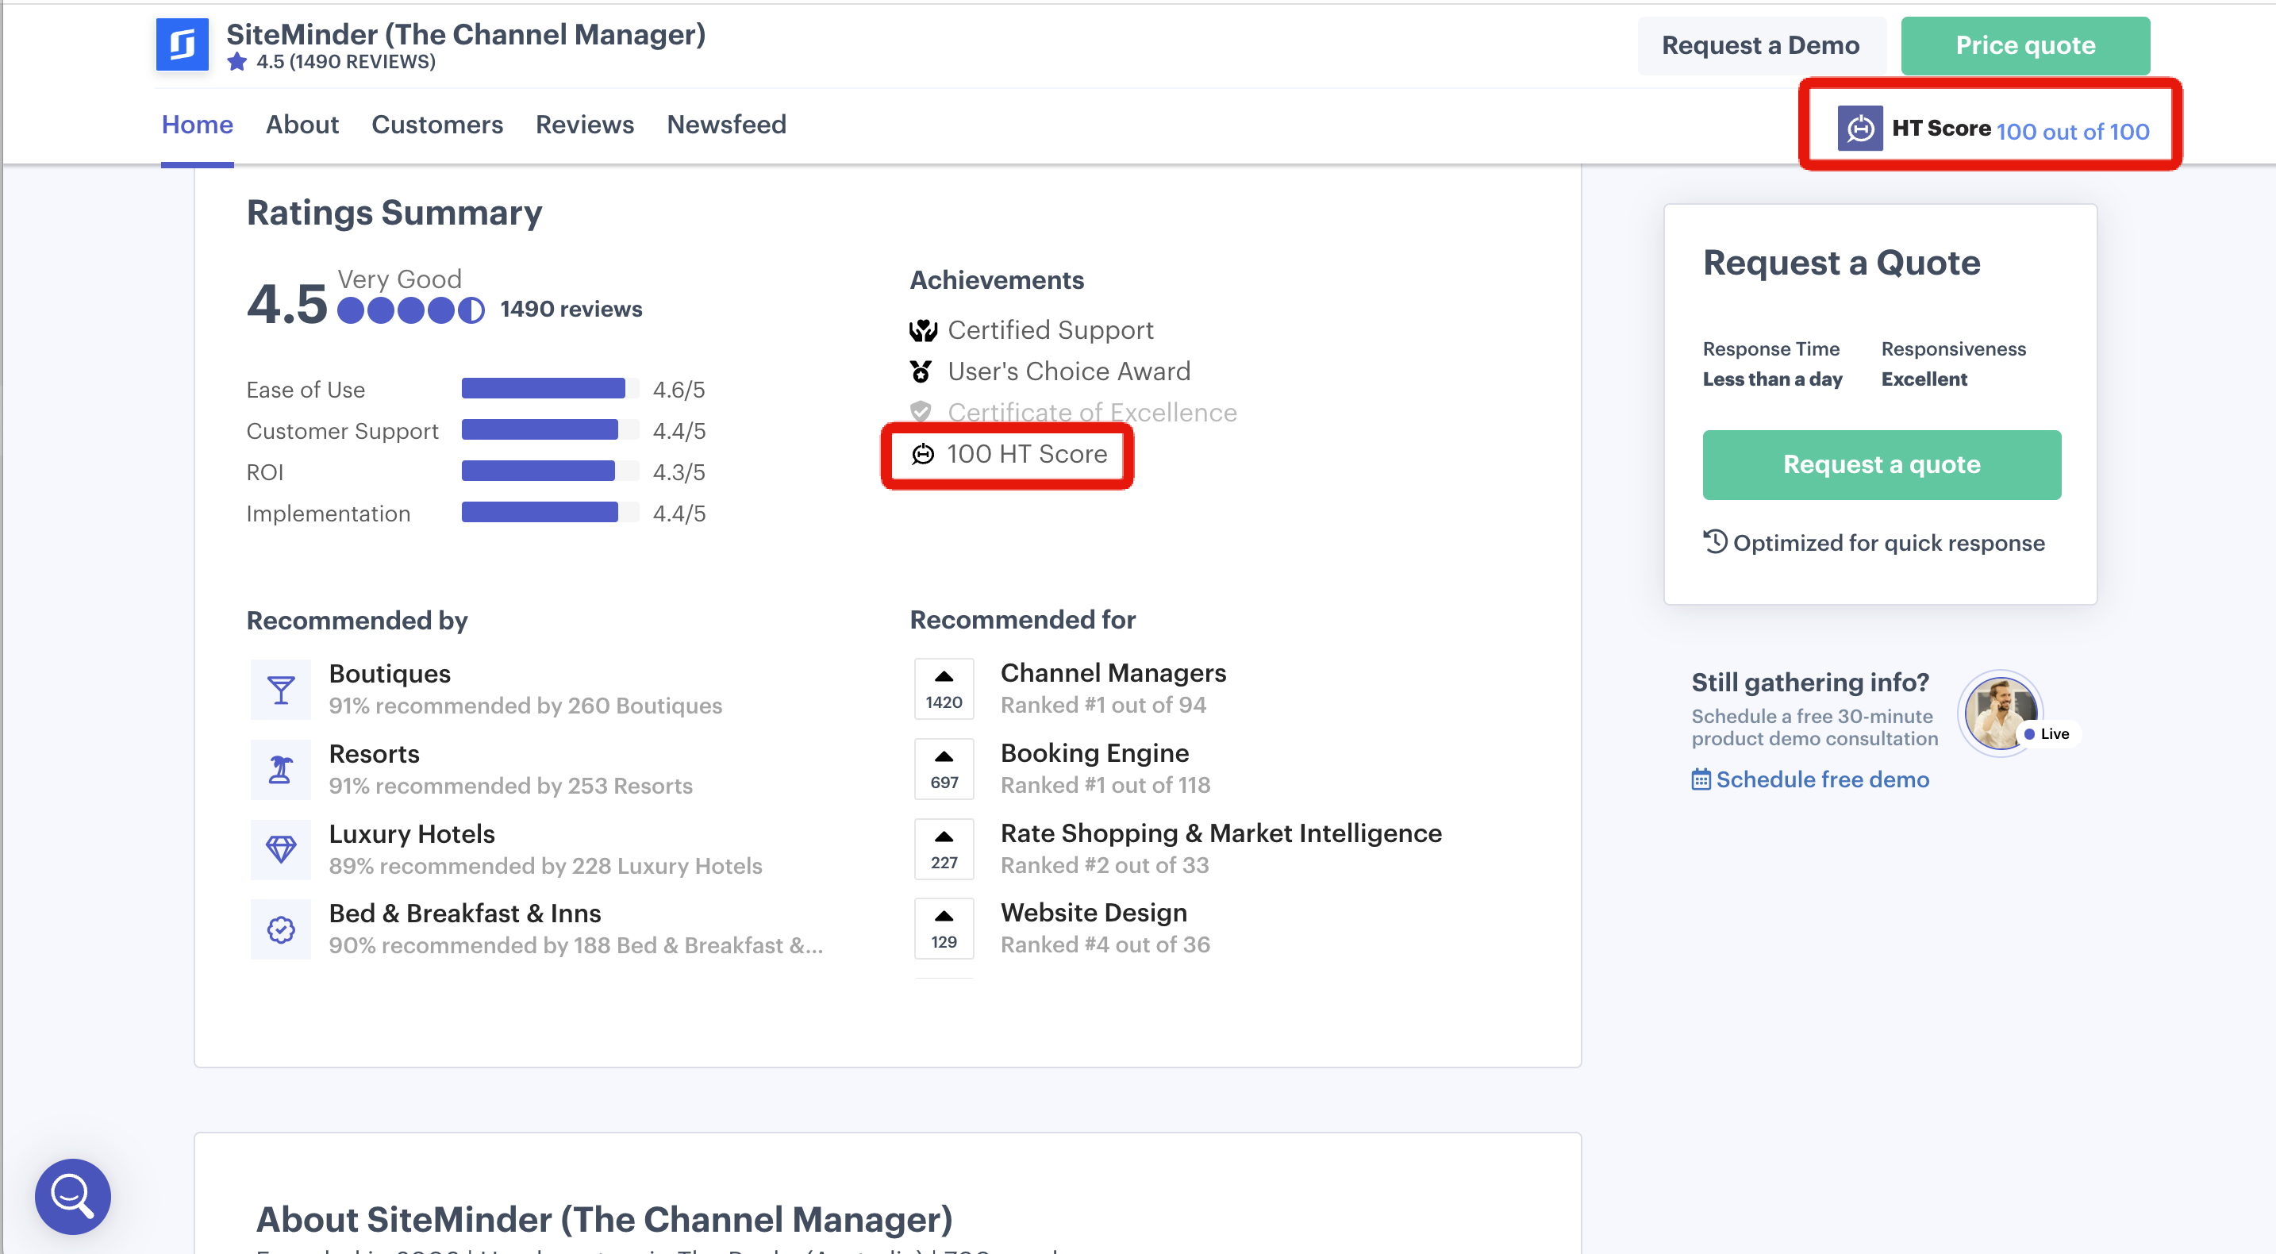The image size is (2276, 1254).
Task: Click the Boutiques cocktail glass icon
Action: pos(281,689)
